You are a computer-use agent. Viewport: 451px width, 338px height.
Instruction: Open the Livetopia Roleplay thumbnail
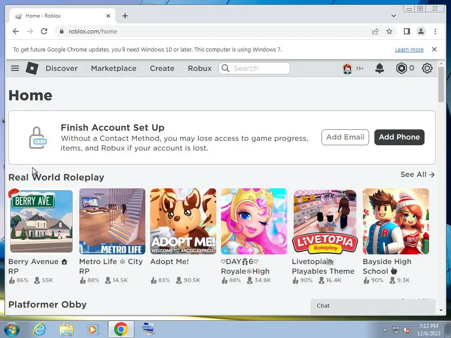tap(325, 221)
